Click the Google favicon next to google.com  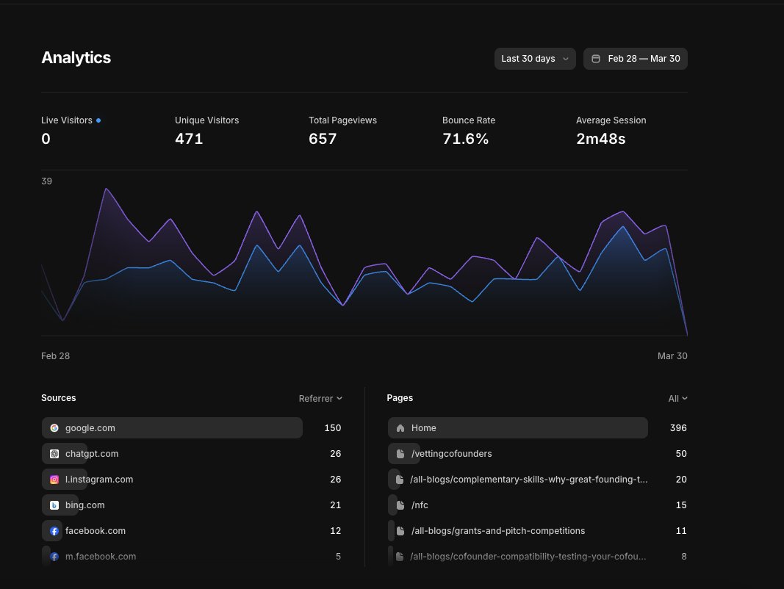click(54, 427)
